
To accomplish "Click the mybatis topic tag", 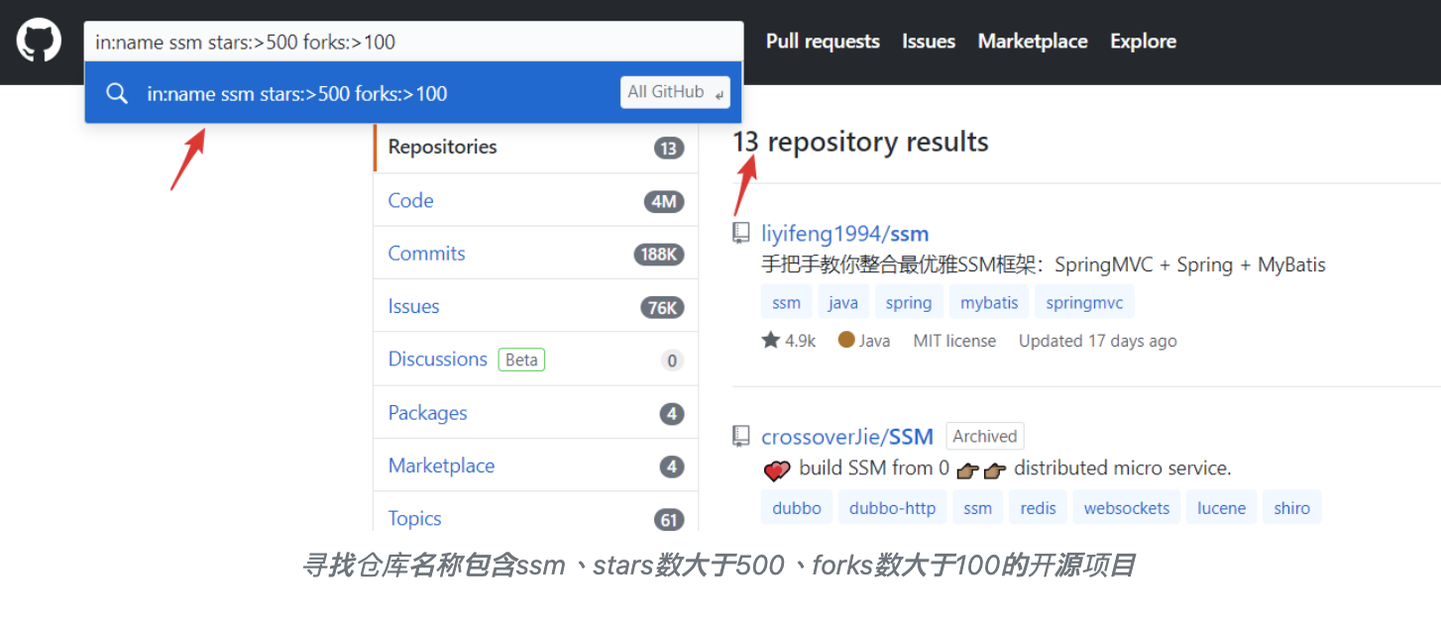I will coord(989,302).
